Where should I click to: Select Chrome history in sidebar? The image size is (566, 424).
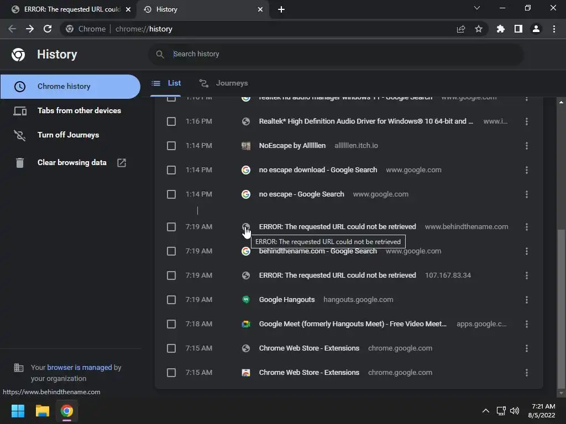click(70, 87)
